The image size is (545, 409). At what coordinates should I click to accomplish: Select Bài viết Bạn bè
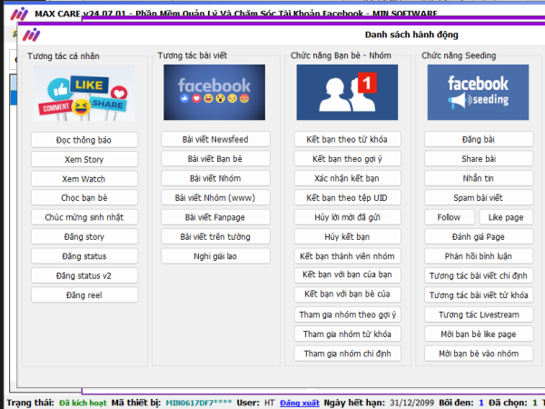pyautogui.click(x=215, y=158)
